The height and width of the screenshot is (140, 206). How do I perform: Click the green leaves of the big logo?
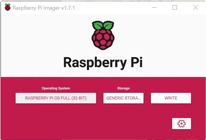[103, 25]
